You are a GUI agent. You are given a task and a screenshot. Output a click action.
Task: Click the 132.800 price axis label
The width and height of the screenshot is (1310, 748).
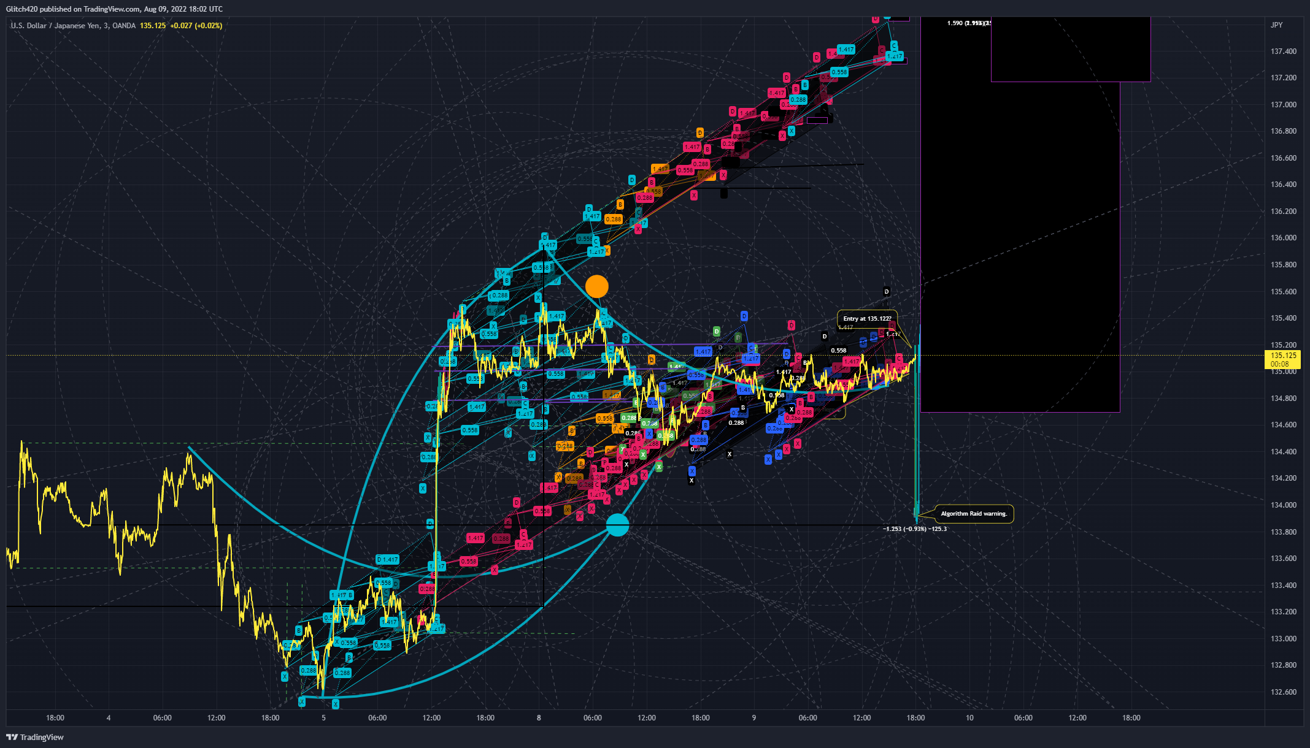[x=1284, y=665]
